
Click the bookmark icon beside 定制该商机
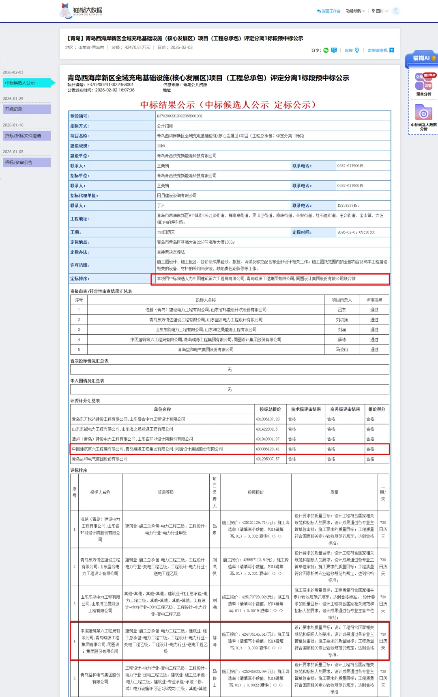tap(392, 50)
